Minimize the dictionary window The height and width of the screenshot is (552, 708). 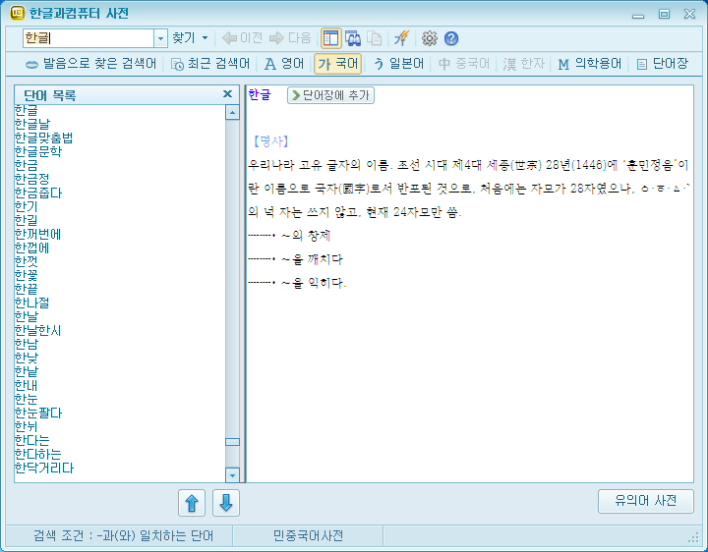(x=638, y=15)
